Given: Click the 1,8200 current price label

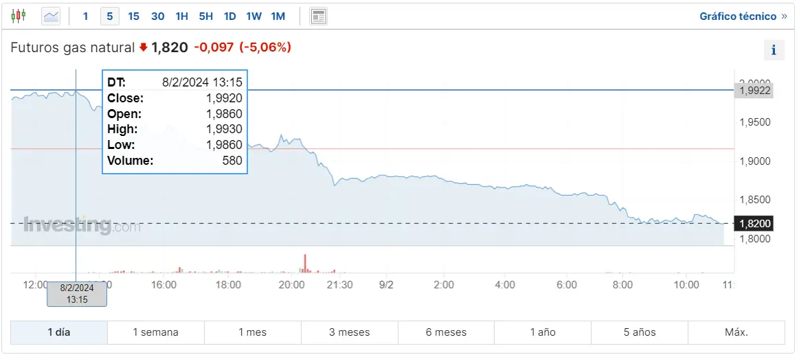Looking at the screenshot, I should 756,223.
